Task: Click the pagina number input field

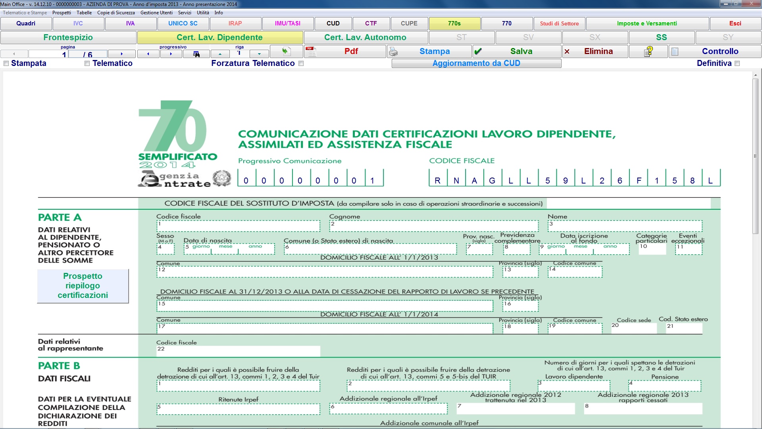Action: 48,54
